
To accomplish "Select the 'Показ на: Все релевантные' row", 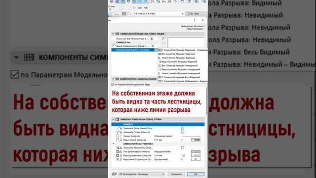I will click(x=135, y=39).
